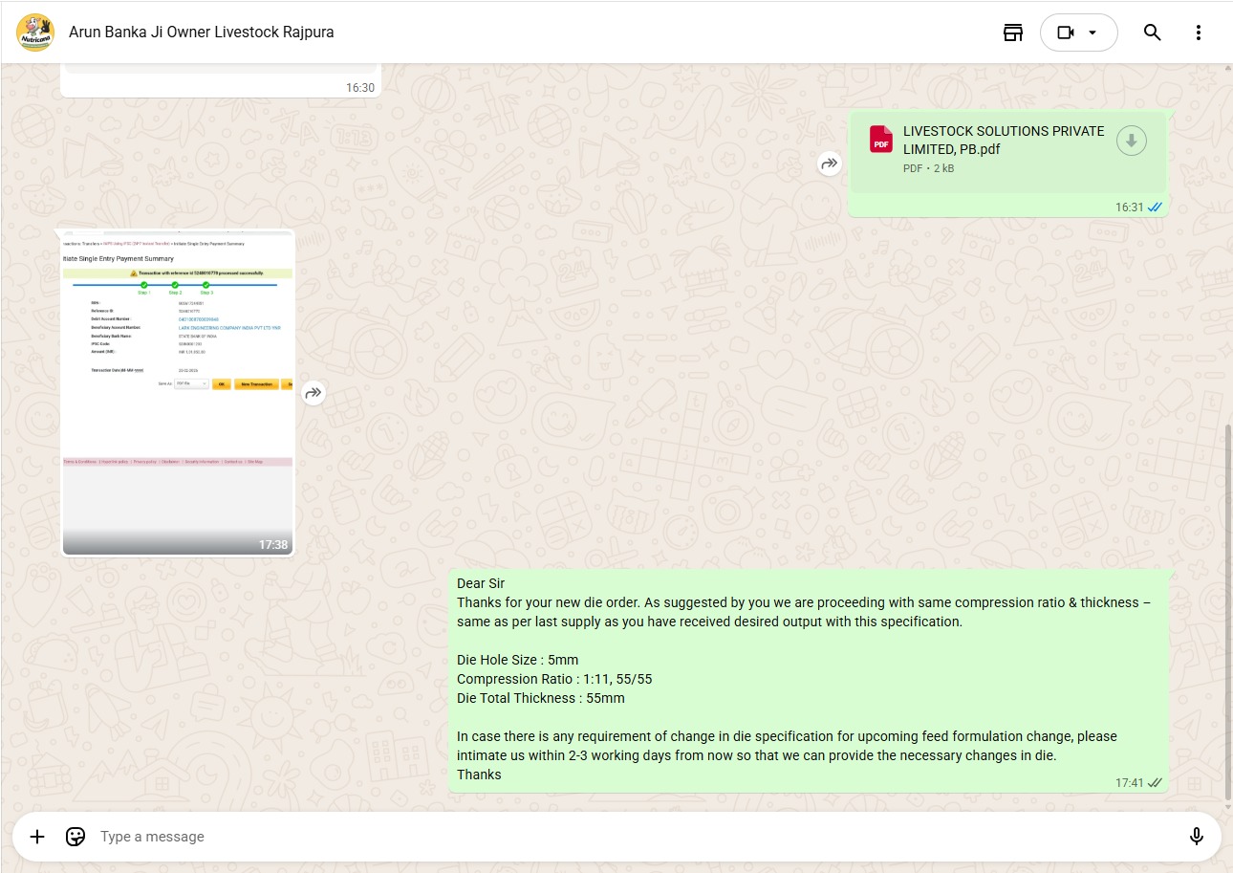Record a voice message with microphone
This screenshot has width=1233, height=873.
tap(1196, 837)
